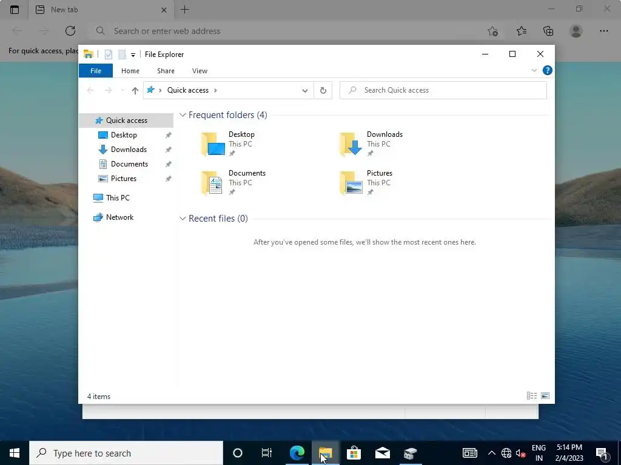Open Task View from the taskbar

pos(267,453)
